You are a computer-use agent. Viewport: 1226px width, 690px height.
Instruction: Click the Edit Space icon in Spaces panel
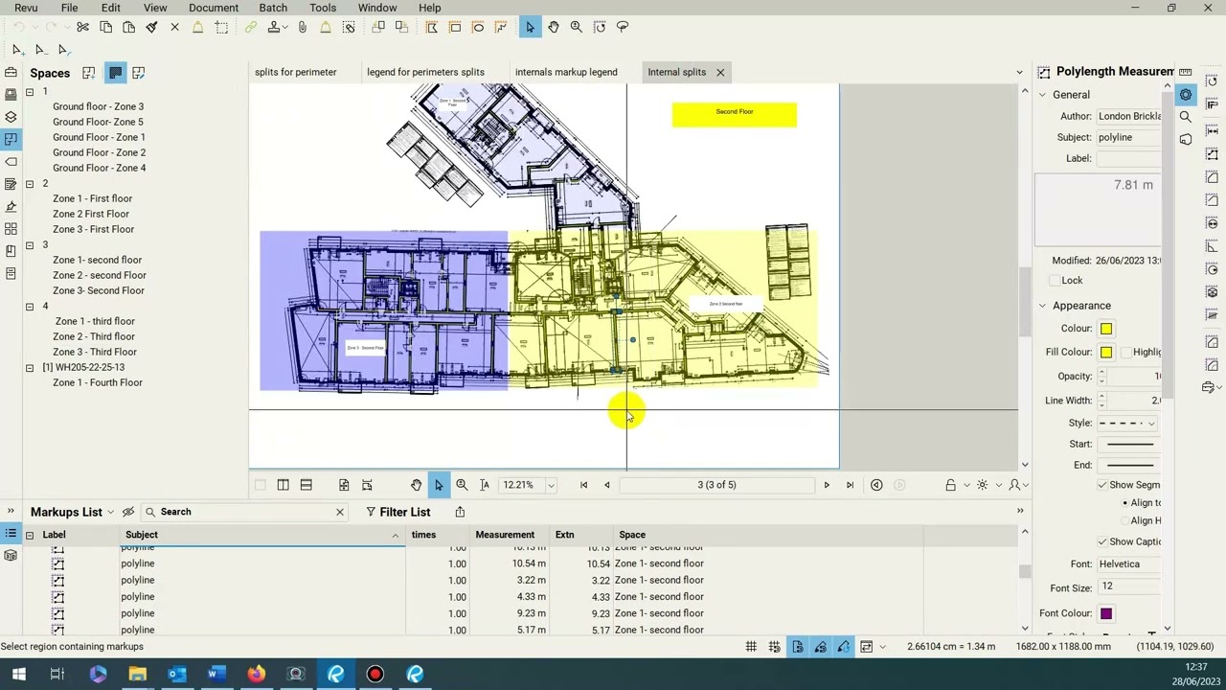[139, 73]
